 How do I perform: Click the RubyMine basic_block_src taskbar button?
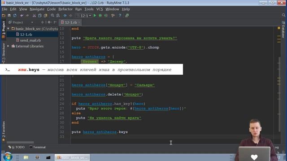(x=72, y=157)
